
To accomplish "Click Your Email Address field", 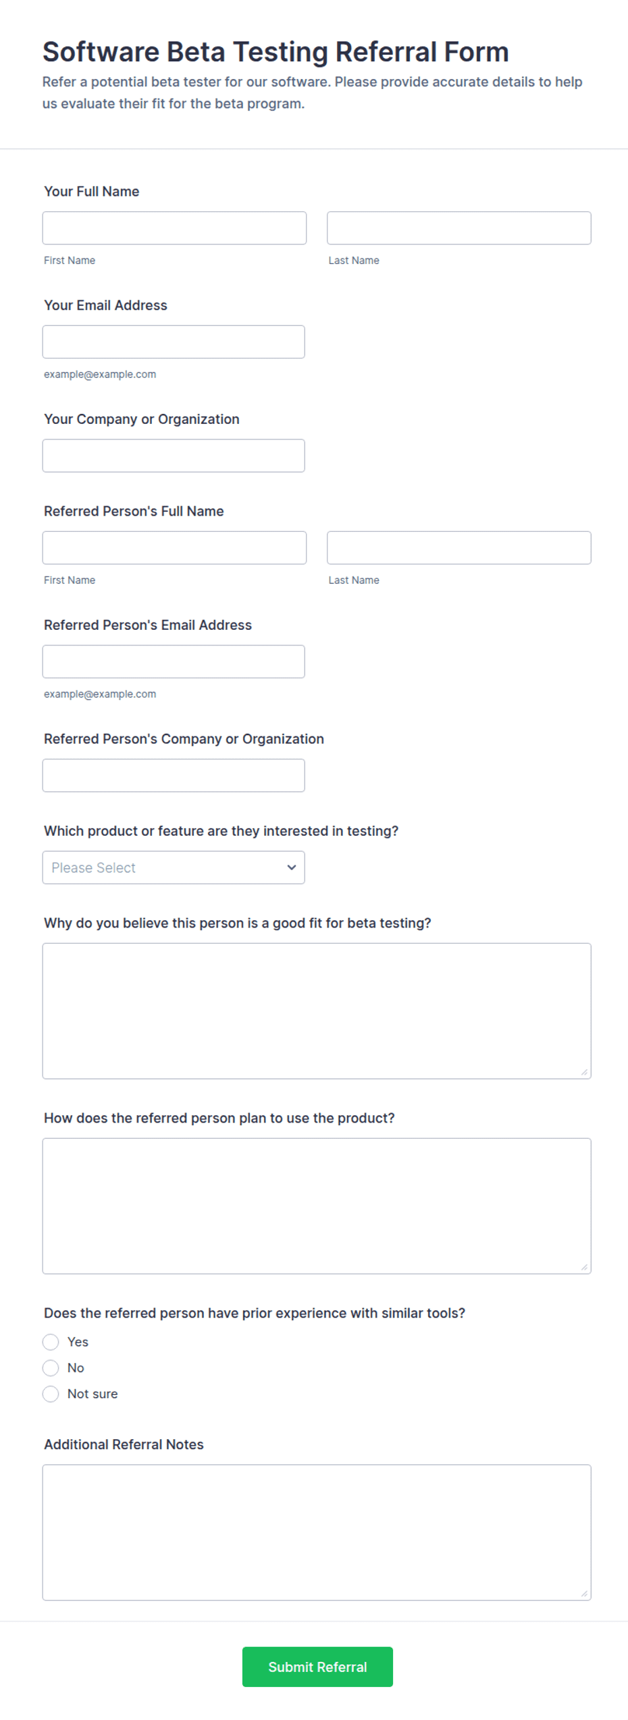I will coord(174,342).
